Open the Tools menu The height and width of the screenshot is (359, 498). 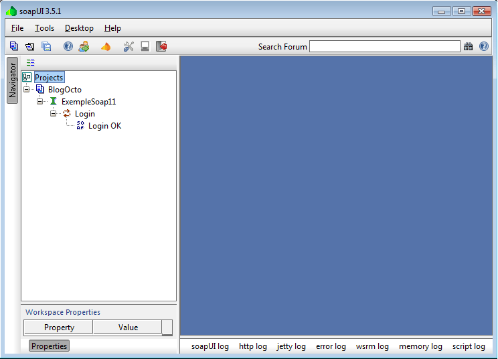(x=45, y=28)
